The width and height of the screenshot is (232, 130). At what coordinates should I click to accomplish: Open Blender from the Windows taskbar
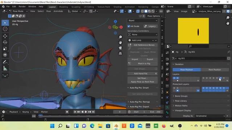click(x=116, y=126)
